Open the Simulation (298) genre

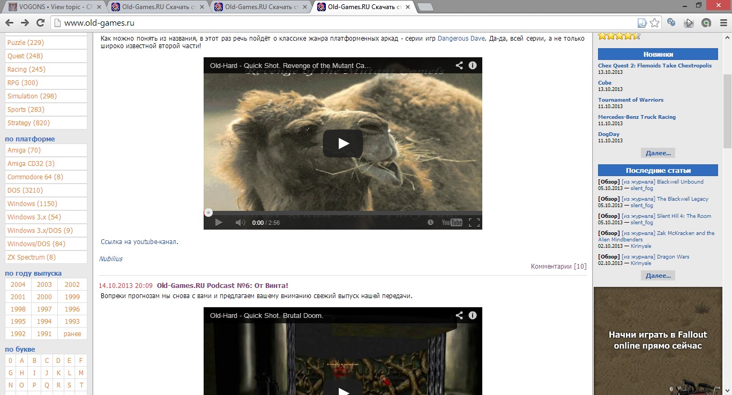(x=46, y=96)
